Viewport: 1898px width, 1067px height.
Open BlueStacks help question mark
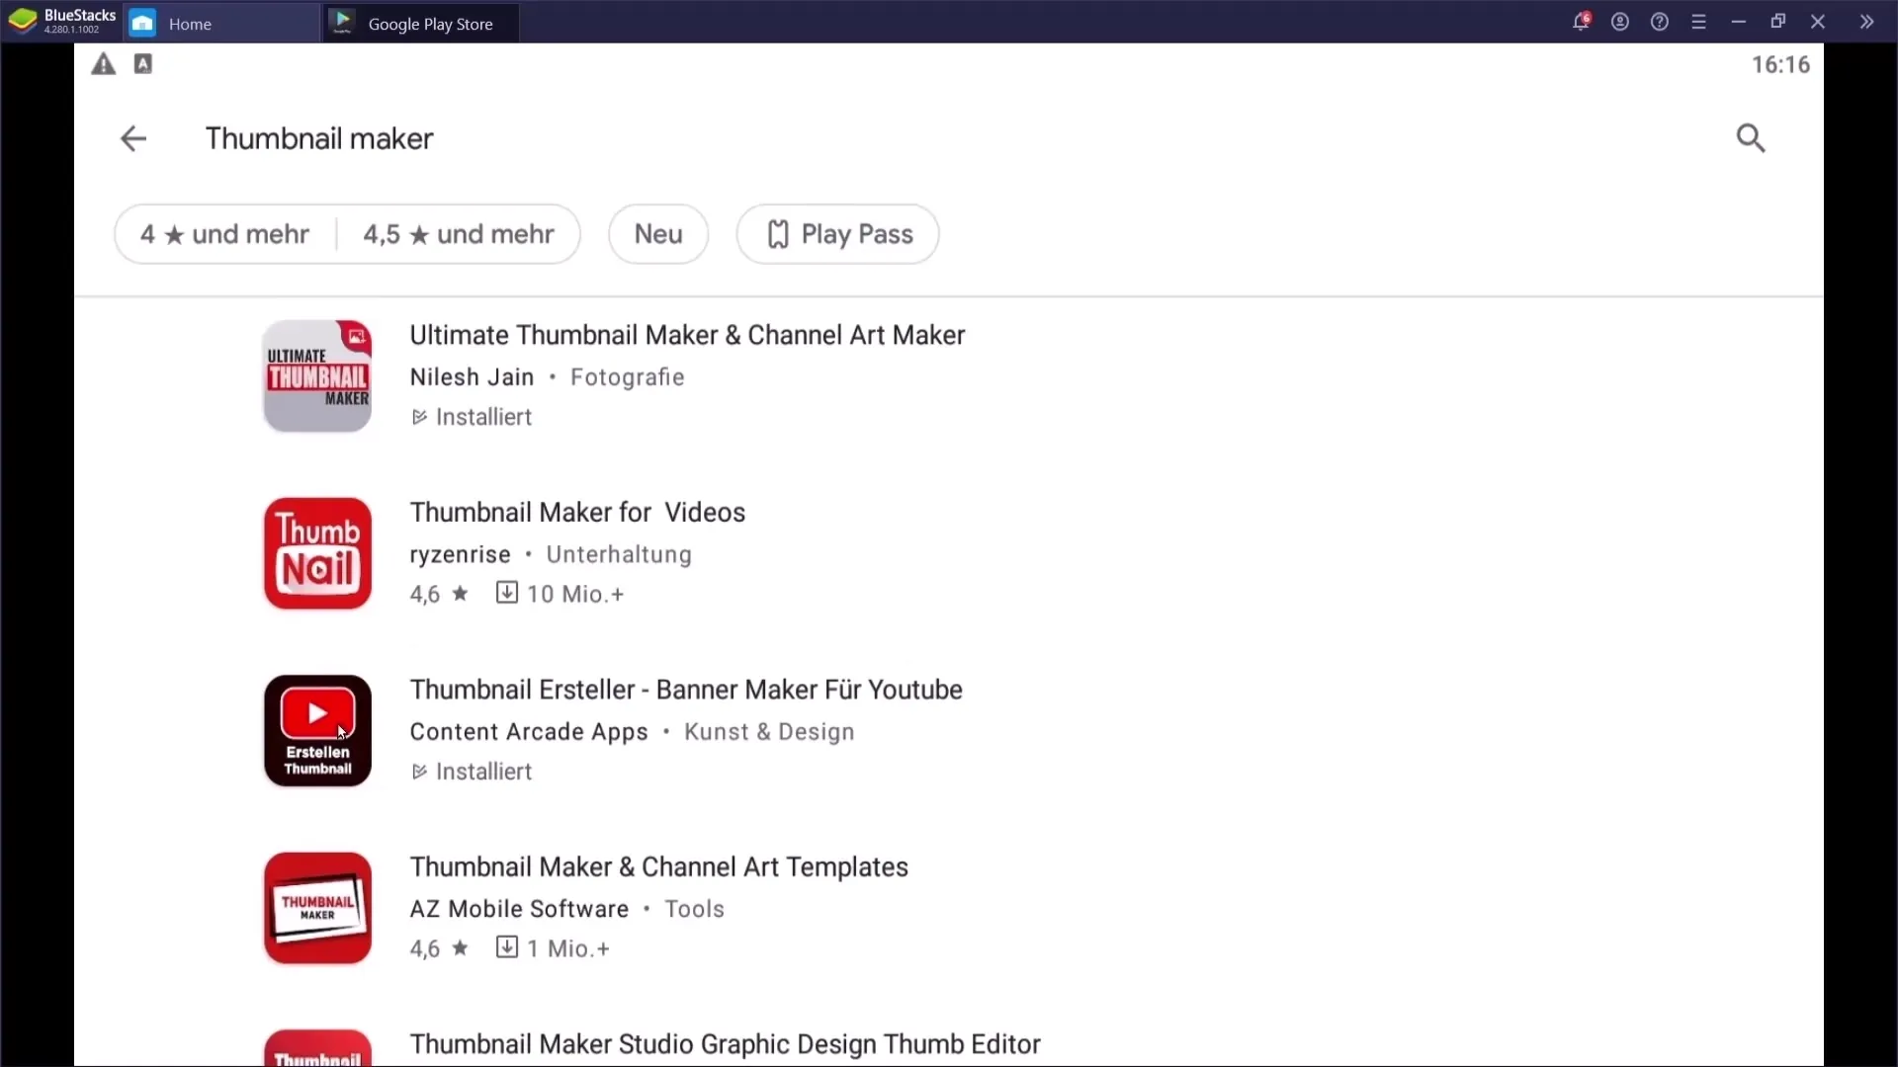point(1660,22)
